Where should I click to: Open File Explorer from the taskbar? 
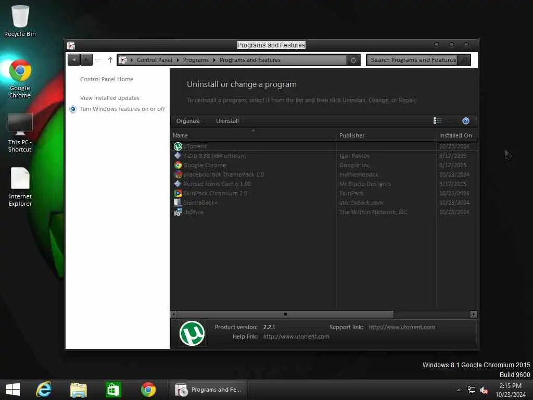tap(79, 390)
